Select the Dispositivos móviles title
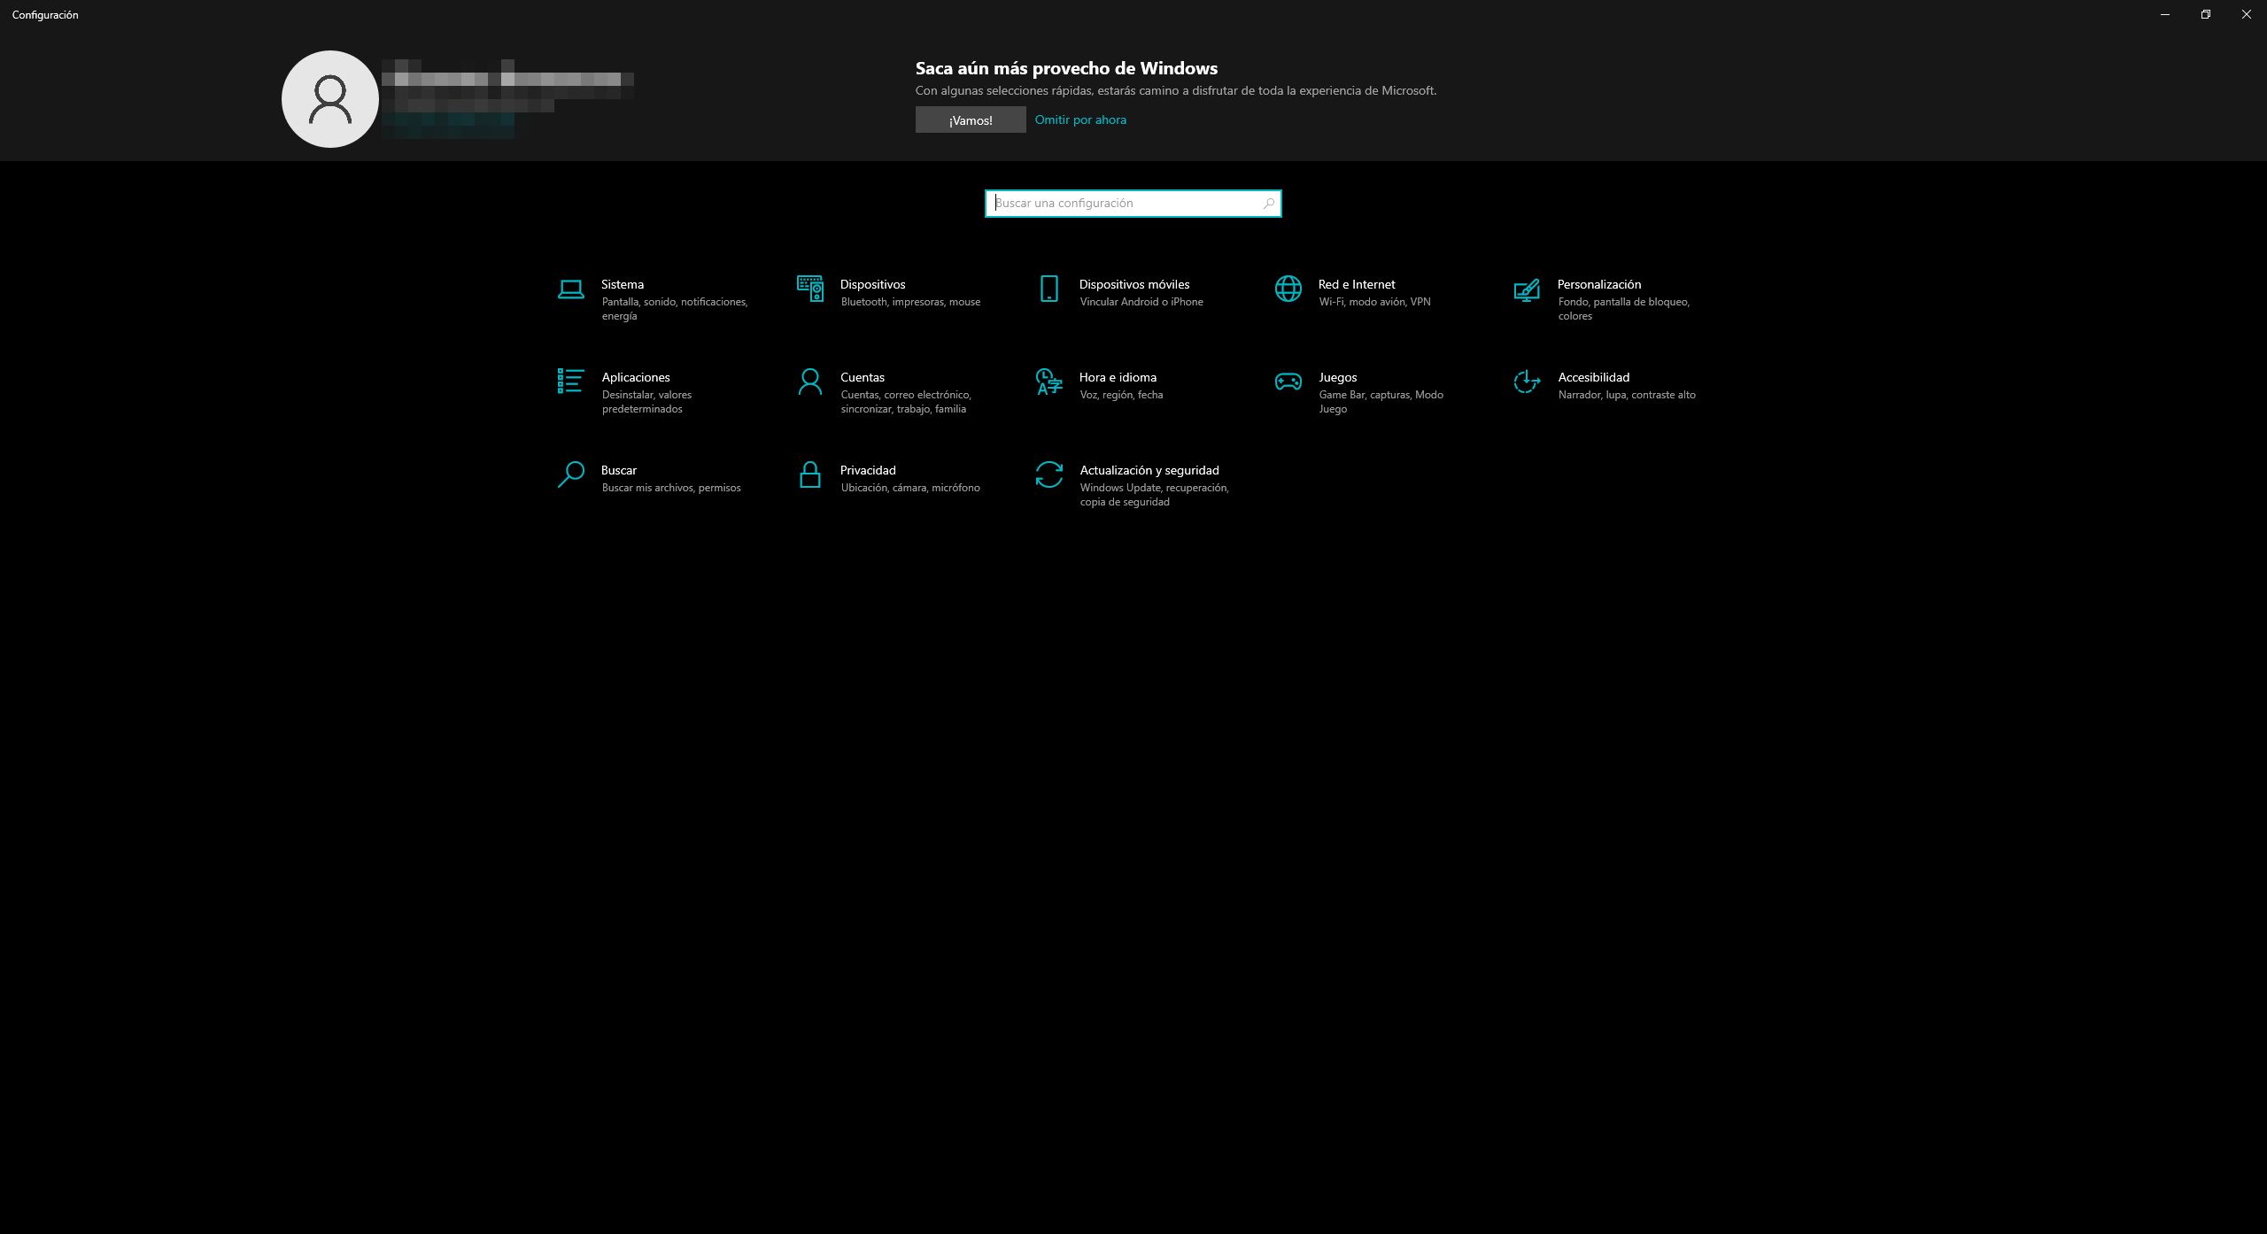 (1134, 285)
